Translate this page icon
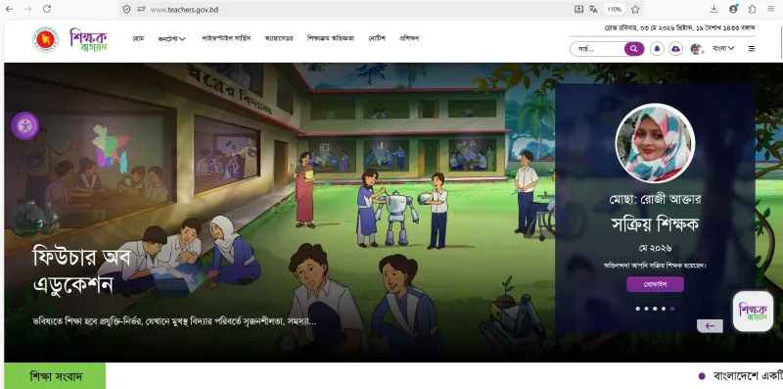 pos(593,9)
